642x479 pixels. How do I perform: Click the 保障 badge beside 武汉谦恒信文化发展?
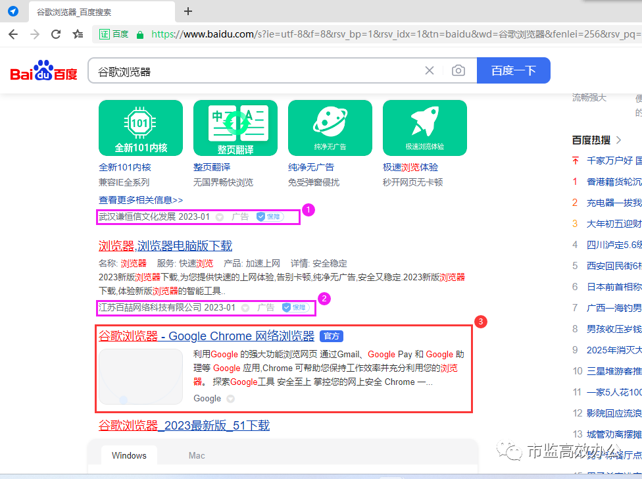tap(270, 216)
